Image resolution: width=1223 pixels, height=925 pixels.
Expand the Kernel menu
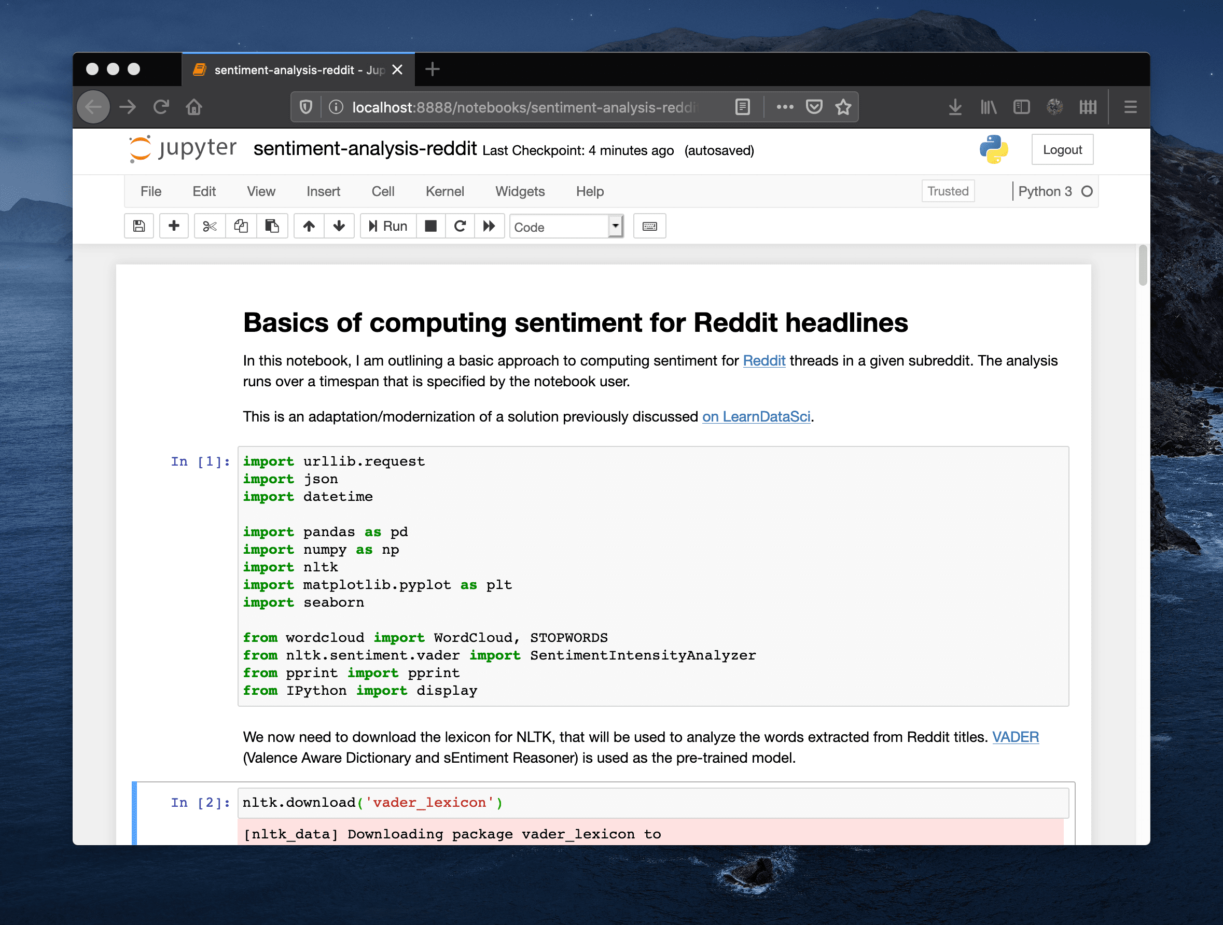(x=444, y=190)
